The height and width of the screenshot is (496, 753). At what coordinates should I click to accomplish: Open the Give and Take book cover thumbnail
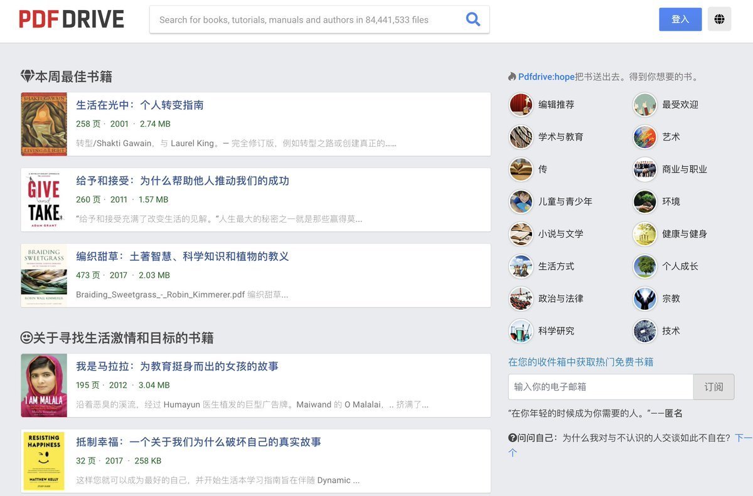tap(44, 199)
